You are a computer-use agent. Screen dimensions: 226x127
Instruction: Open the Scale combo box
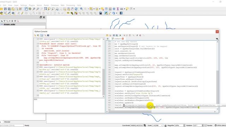pyautogui.click(x=157, y=126)
